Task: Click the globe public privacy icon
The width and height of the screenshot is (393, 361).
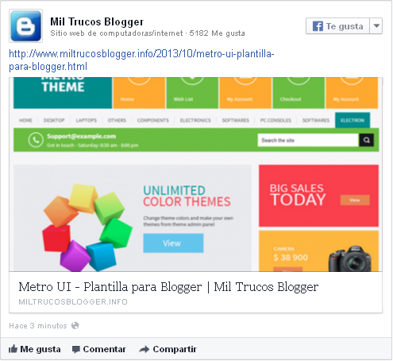Action: pos(75,325)
